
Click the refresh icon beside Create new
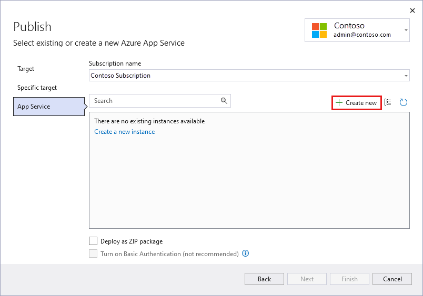[404, 102]
